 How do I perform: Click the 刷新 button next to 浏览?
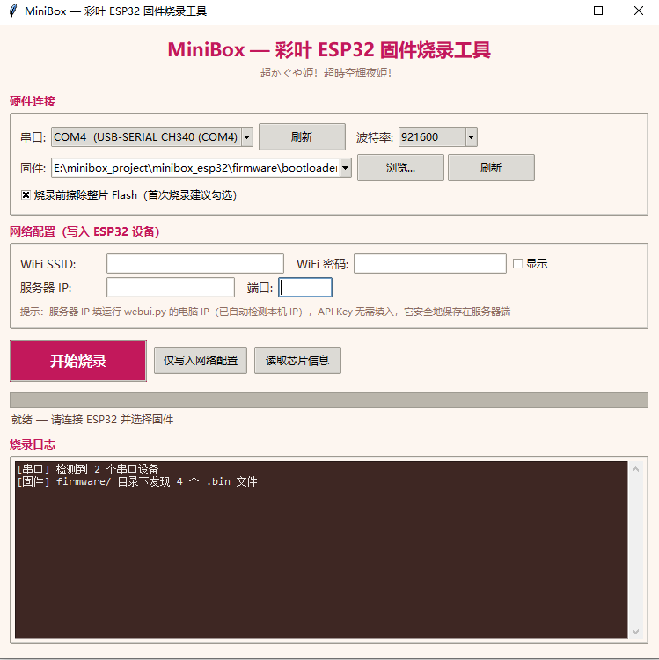[x=491, y=168]
